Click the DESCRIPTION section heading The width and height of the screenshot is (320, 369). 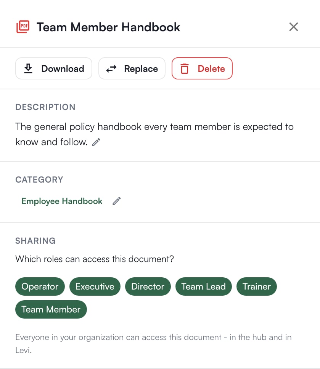(x=45, y=107)
